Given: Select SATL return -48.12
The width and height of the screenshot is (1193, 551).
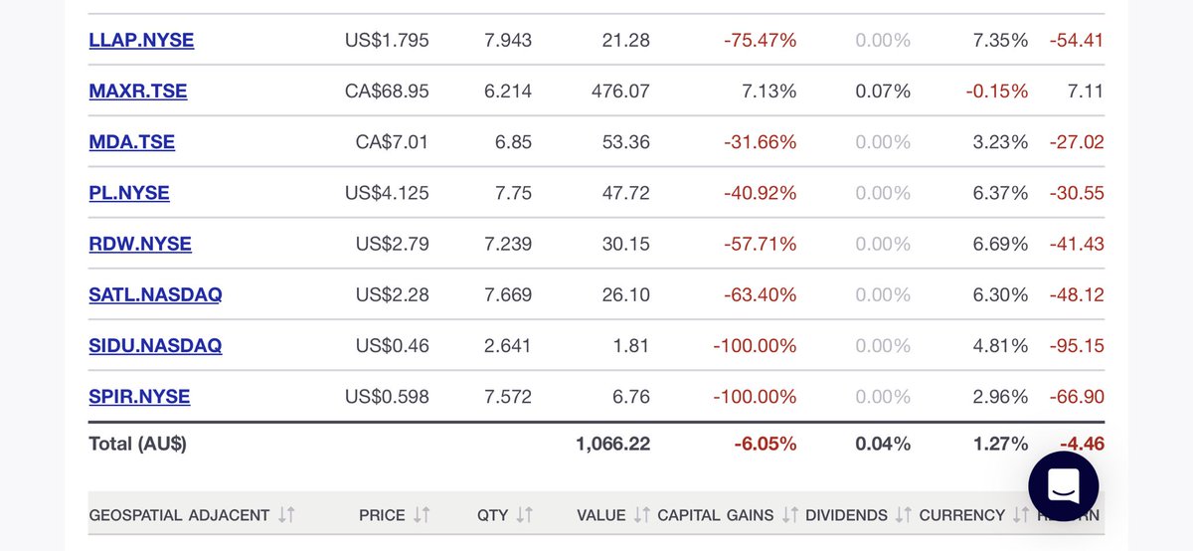Looking at the screenshot, I should point(1077,295).
